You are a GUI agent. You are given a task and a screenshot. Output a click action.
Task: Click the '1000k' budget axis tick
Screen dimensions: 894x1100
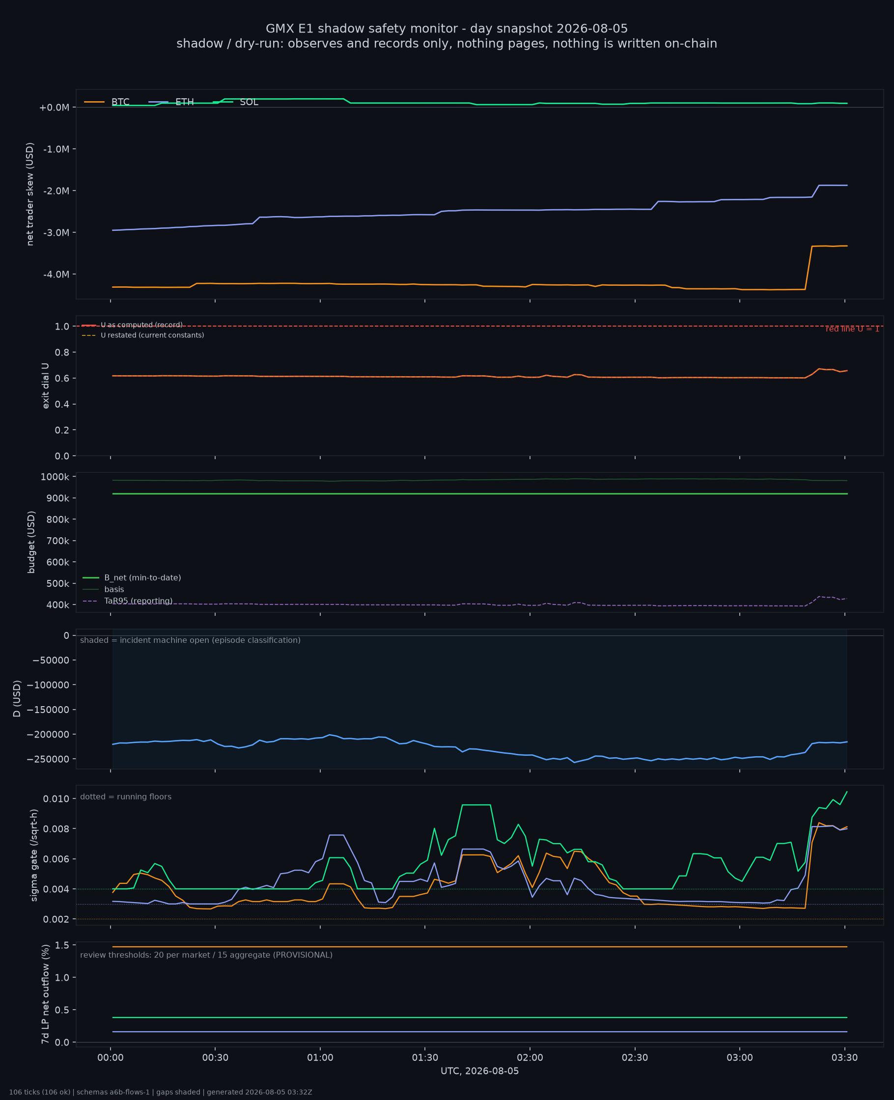tap(55, 477)
